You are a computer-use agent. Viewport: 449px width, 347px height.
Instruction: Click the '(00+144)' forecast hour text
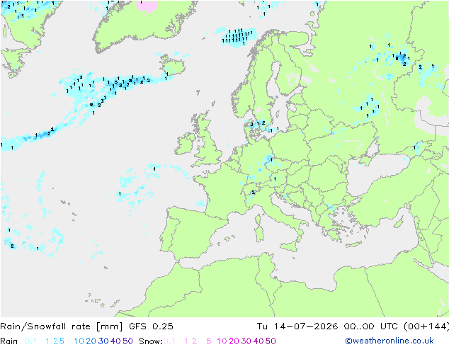pos(426,326)
